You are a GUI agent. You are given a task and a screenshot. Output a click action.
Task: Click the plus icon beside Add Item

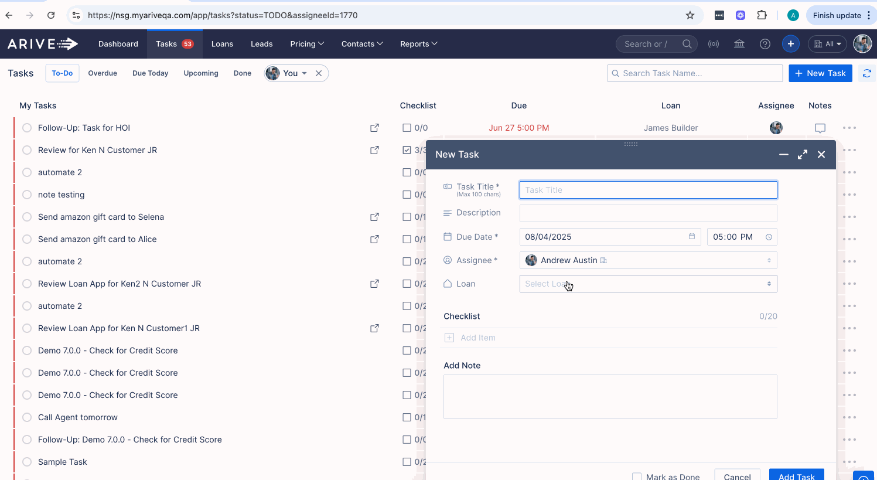click(x=449, y=338)
